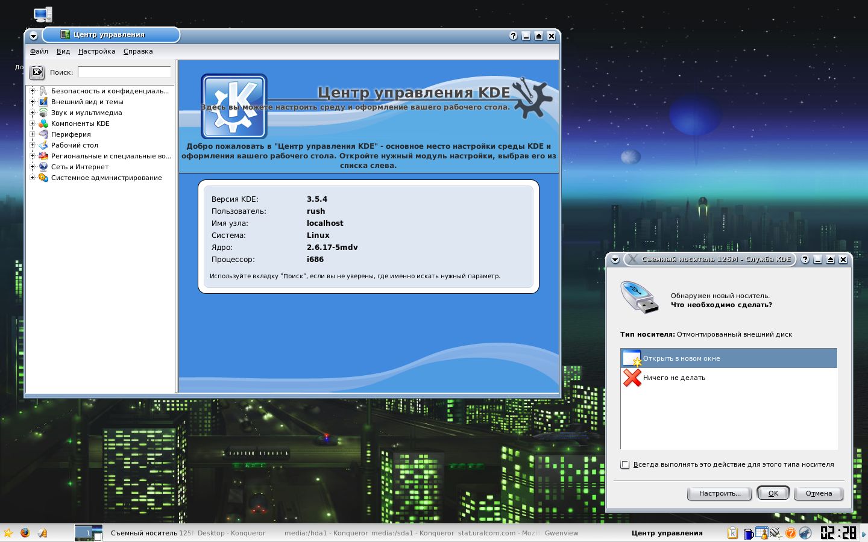Click the keys icon for Безопасность и конфиденциальность
Image resolution: width=868 pixels, height=542 pixels.
tap(43, 91)
